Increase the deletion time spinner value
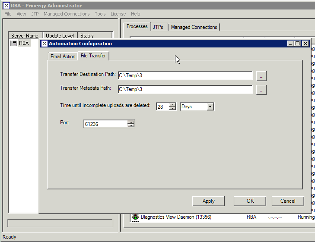The image size is (315, 242). [x=172, y=104]
